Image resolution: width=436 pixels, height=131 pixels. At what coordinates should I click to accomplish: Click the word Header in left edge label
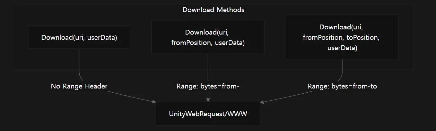pyautogui.click(x=96, y=86)
